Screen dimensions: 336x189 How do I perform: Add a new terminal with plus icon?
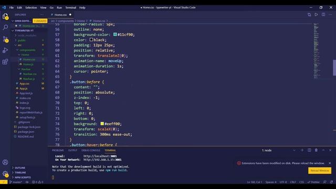[302, 150]
